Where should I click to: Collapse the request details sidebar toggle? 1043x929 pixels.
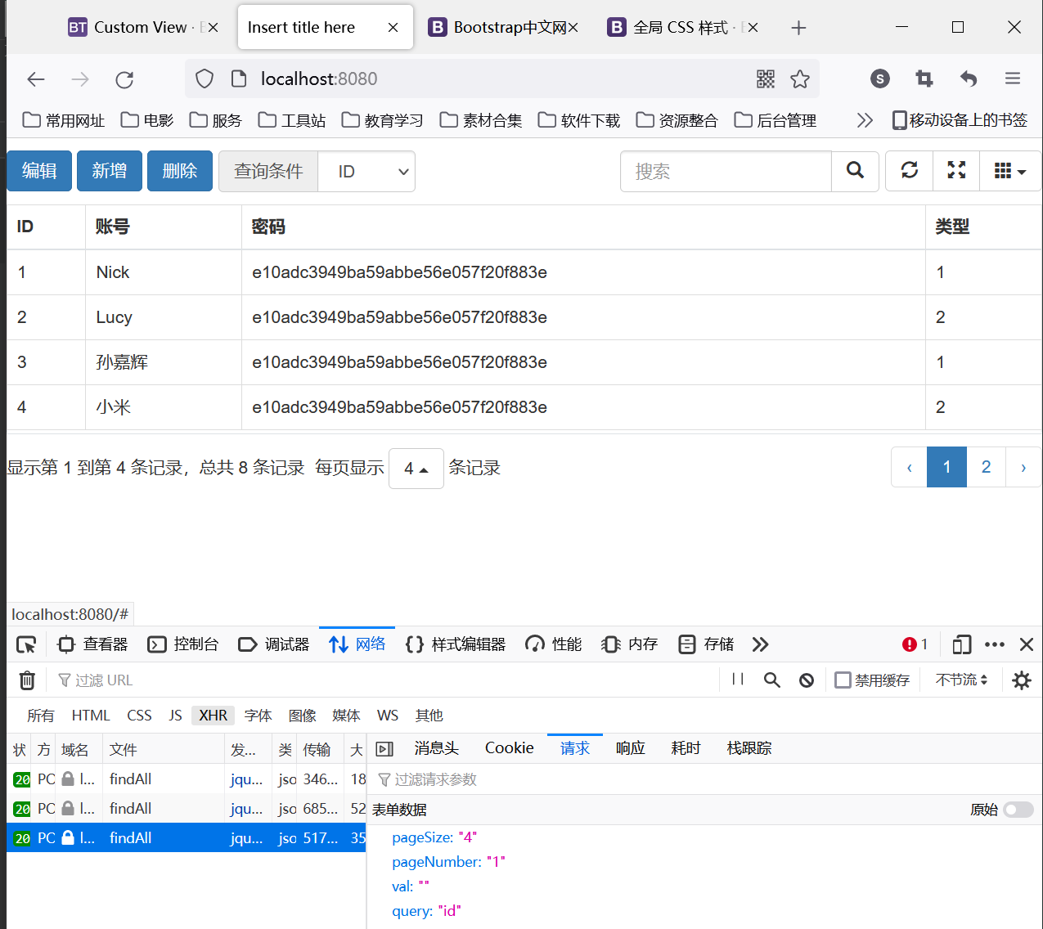[x=384, y=748]
